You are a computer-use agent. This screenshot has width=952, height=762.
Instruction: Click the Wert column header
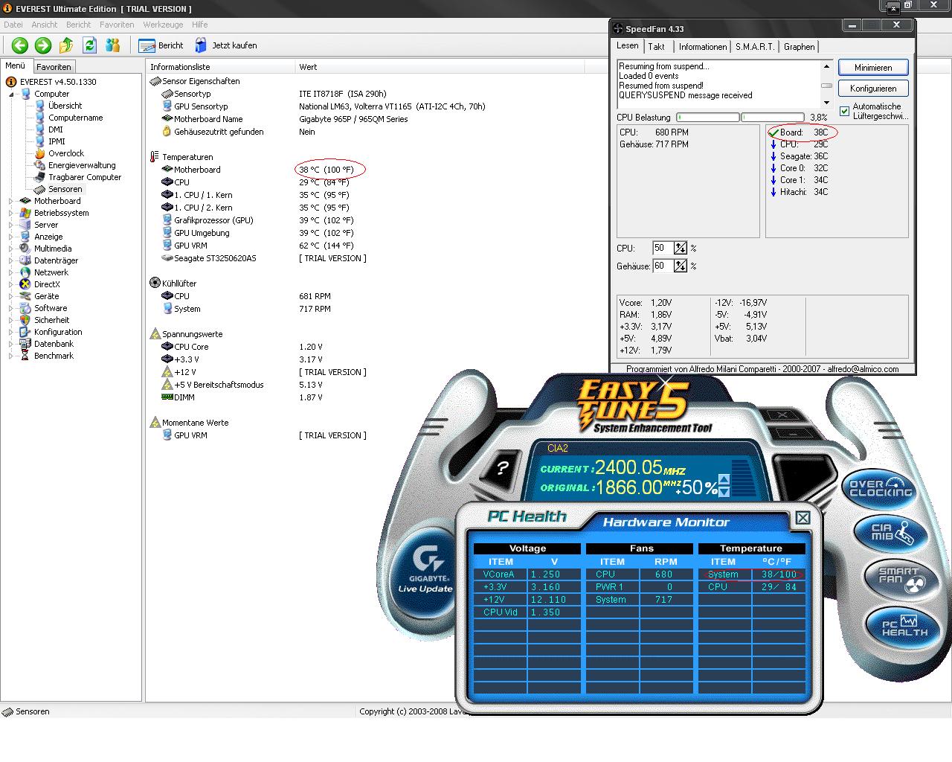(x=439, y=67)
